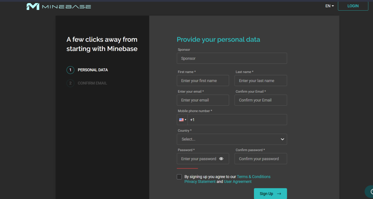Screen dimensions: 373x199
Task: Open the Privacy Statement link
Action: [x=200, y=182]
